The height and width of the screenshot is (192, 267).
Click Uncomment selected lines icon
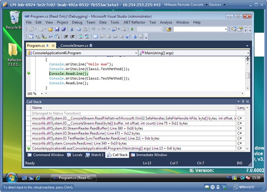[x=87, y=37]
